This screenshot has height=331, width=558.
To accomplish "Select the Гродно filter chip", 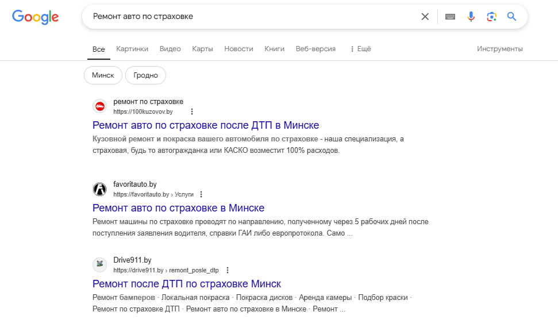I will pos(145,75).
